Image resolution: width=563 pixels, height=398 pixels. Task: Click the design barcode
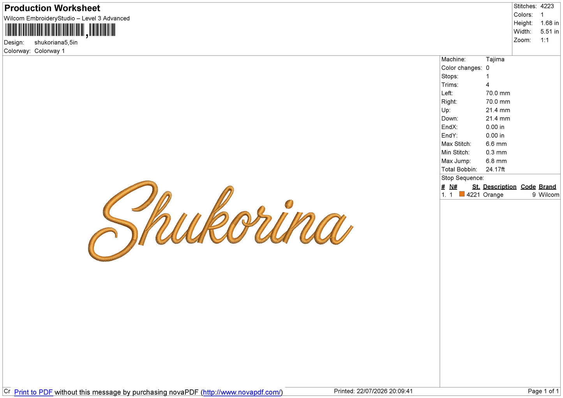click(x=60, y=30)
